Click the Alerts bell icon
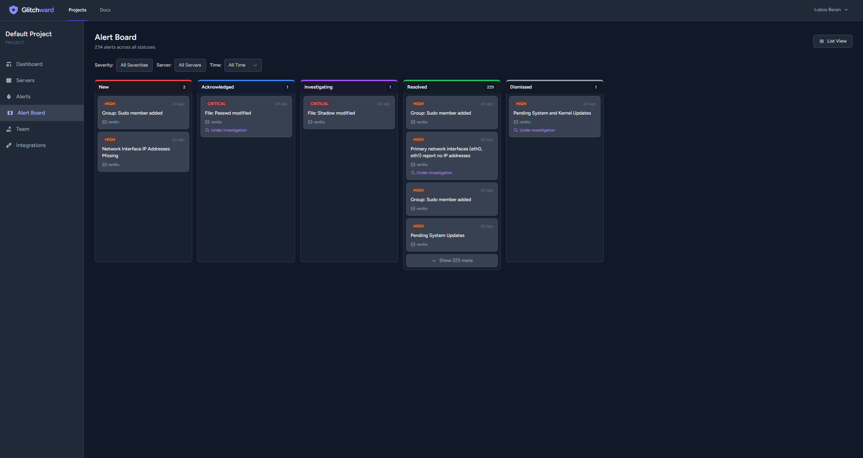Viewport: 863px width, 458px height. 9,97
